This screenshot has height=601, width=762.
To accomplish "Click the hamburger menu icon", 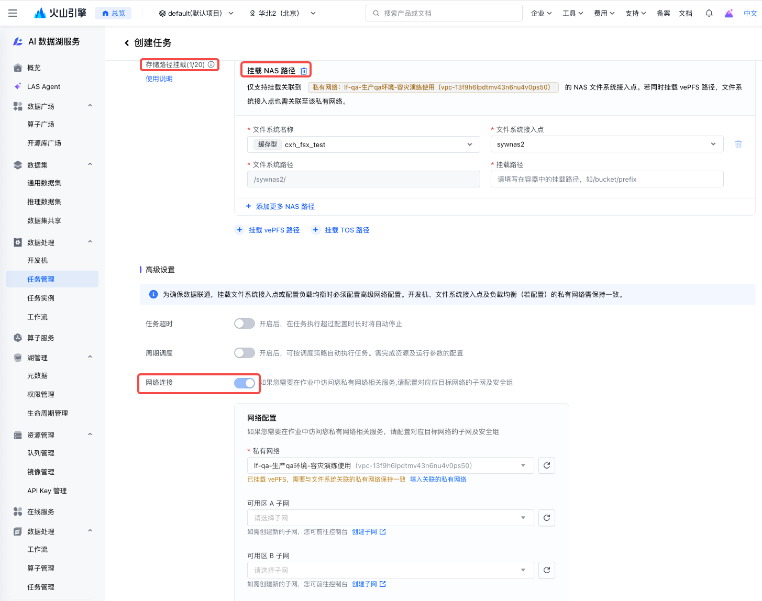I will [13, 13].
